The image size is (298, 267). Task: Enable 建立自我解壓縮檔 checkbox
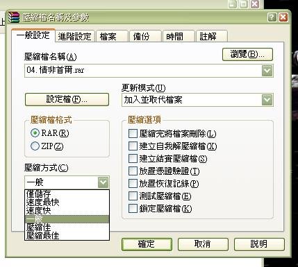133,146
